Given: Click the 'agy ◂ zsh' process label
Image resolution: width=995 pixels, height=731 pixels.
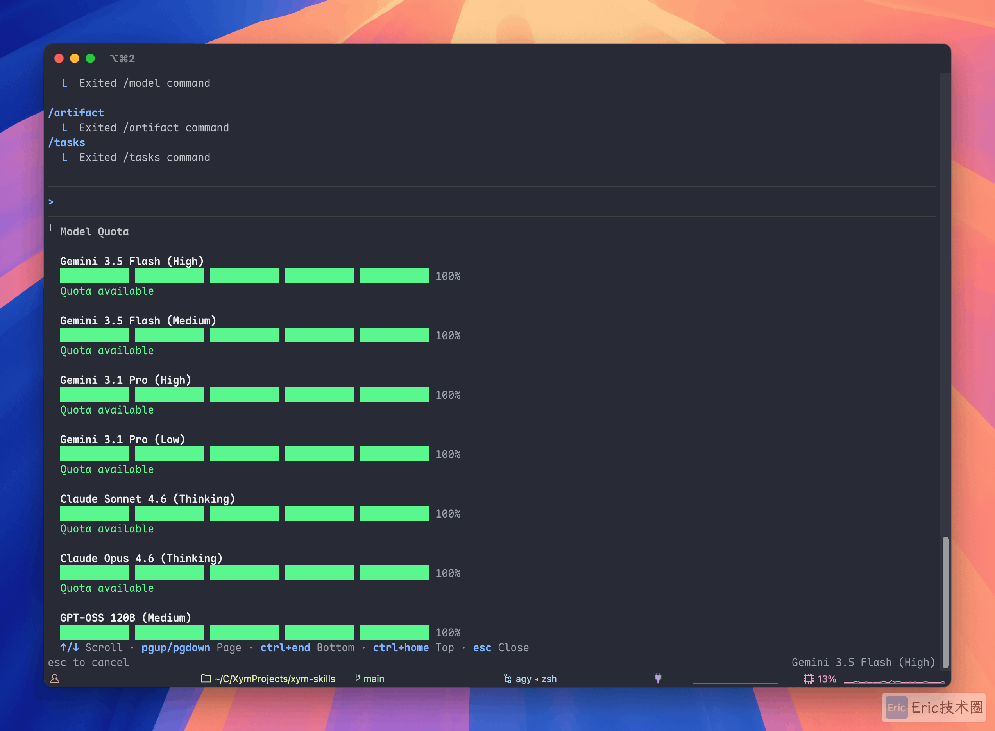Looking at the screenshot, I should click(x=536, y=679).
